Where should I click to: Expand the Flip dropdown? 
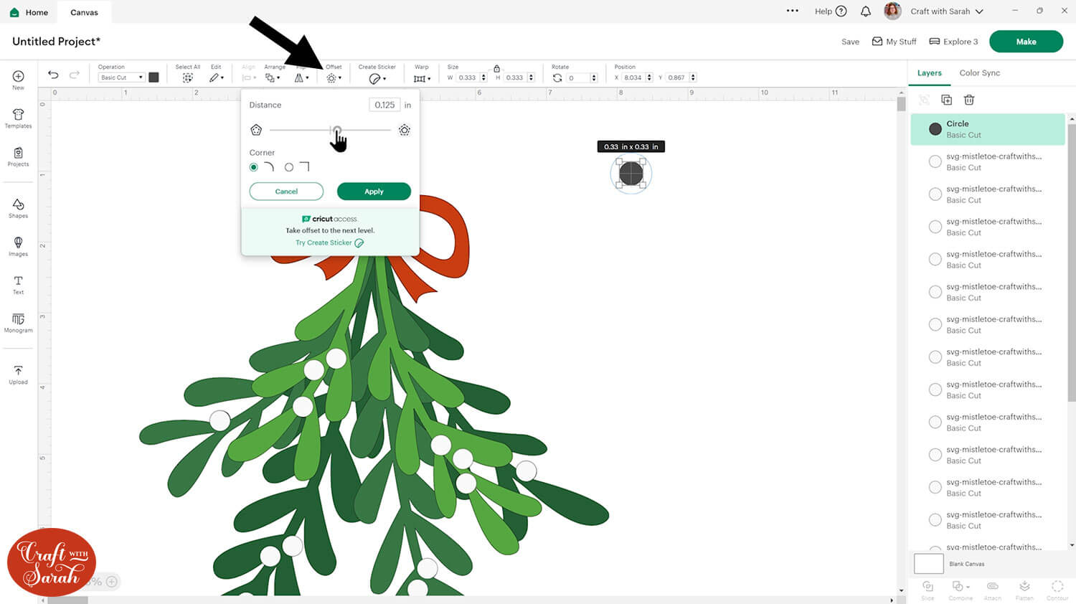(302, 77)
